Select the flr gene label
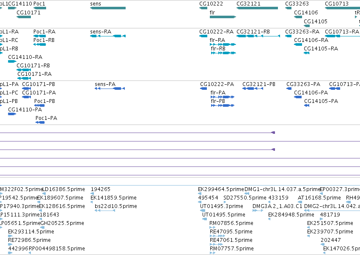 212,12
